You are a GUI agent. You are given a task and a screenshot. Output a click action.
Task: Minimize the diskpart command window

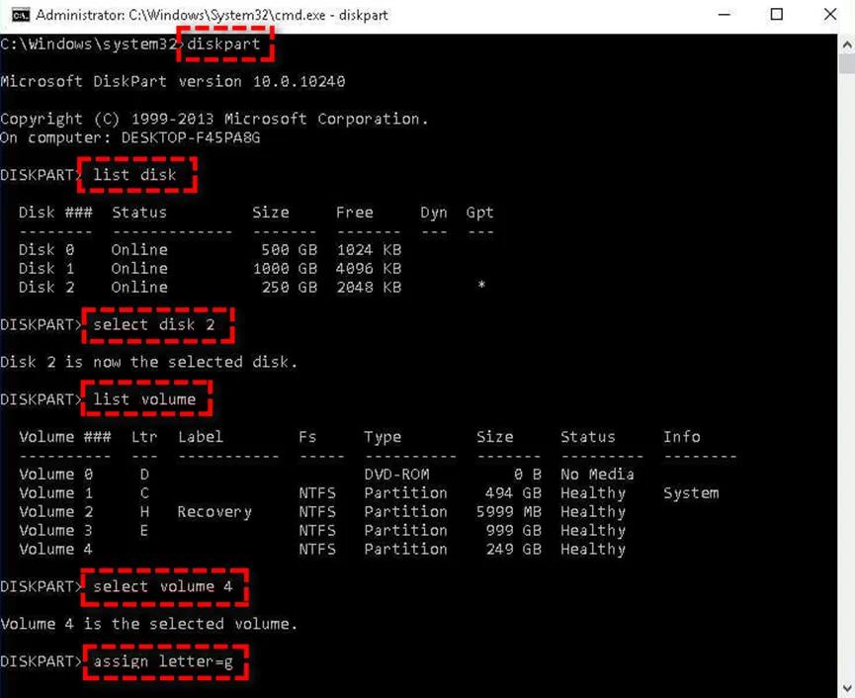pyautogui.click(x=725, y=15)
